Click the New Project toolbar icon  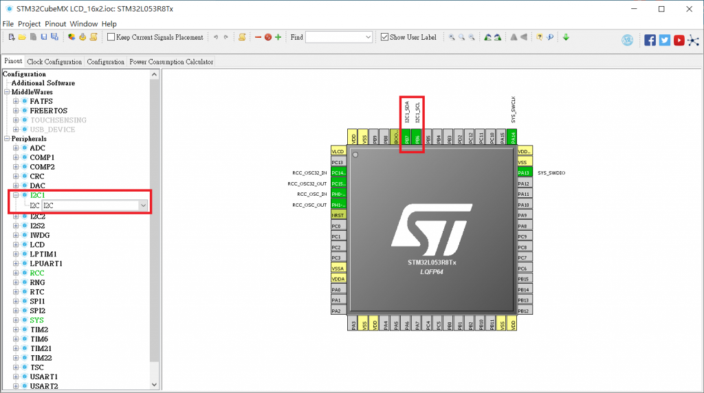point(12,37)
